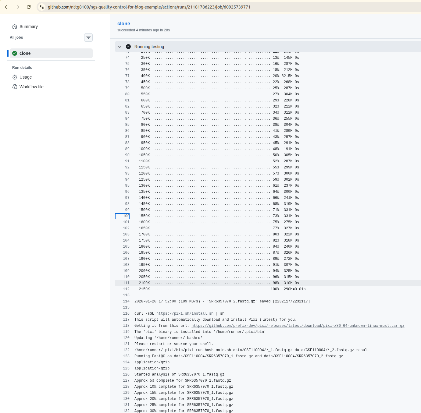The height and width of the screenshot is (413, 421).
Task: Open the pixi release tar.gz download link
Action: (x=298, y=326)
